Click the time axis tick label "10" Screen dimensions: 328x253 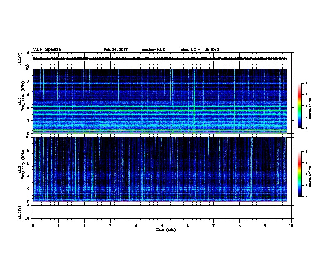(291, 226)
